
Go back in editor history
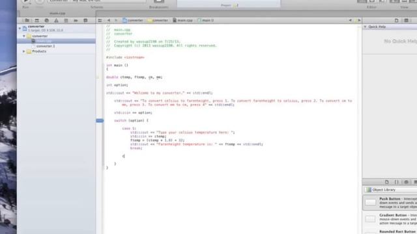109,20
